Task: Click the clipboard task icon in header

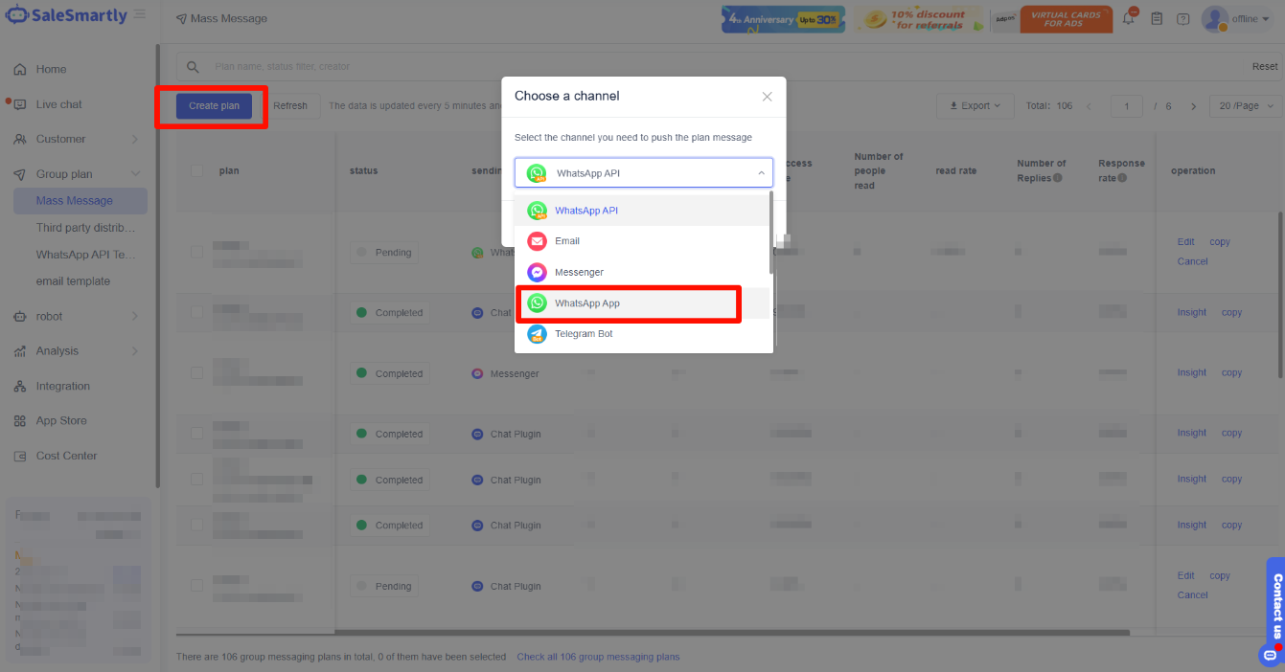Action: [1157, 19]
